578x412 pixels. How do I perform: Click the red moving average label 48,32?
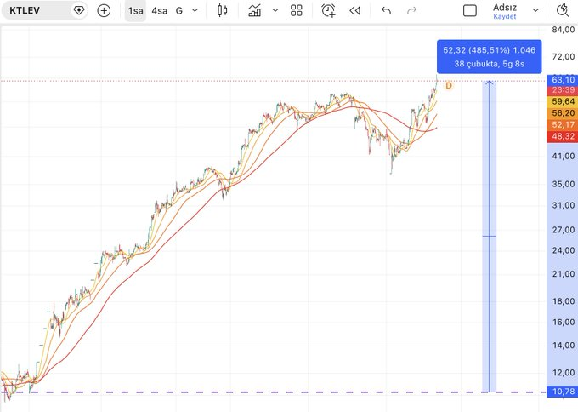click(x=563, y=136)
